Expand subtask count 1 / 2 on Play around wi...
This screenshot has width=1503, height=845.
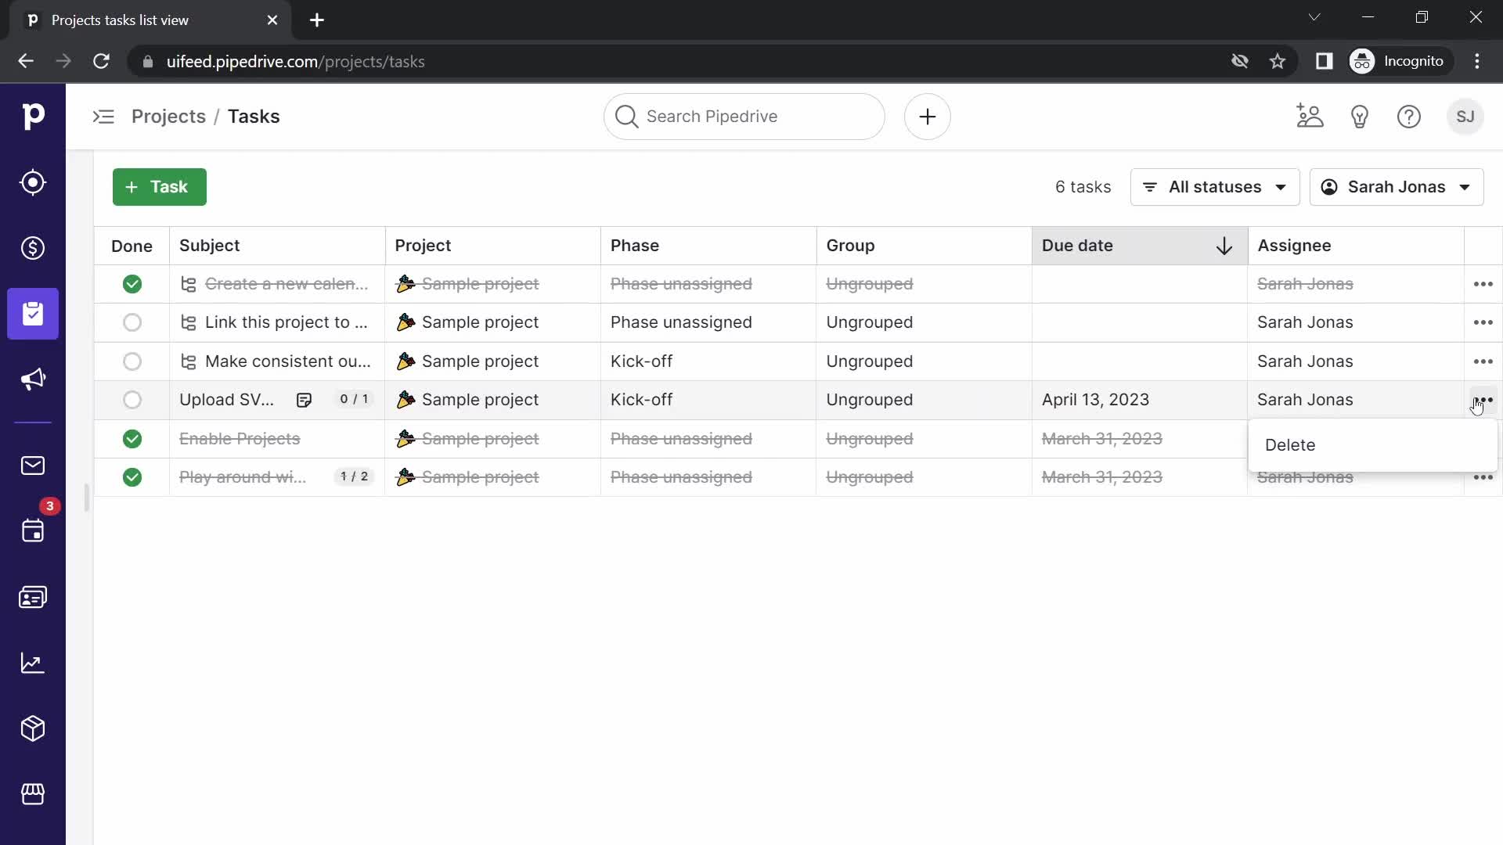(354, 476)
